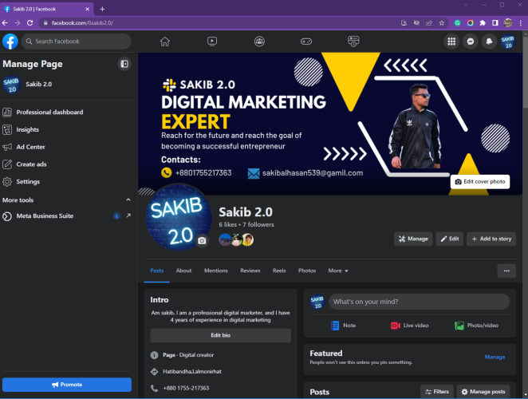Screen dimensions: 528x399
Task: Click the browser forward arrow
Action: pyautogui.click(x=18, y=23)
